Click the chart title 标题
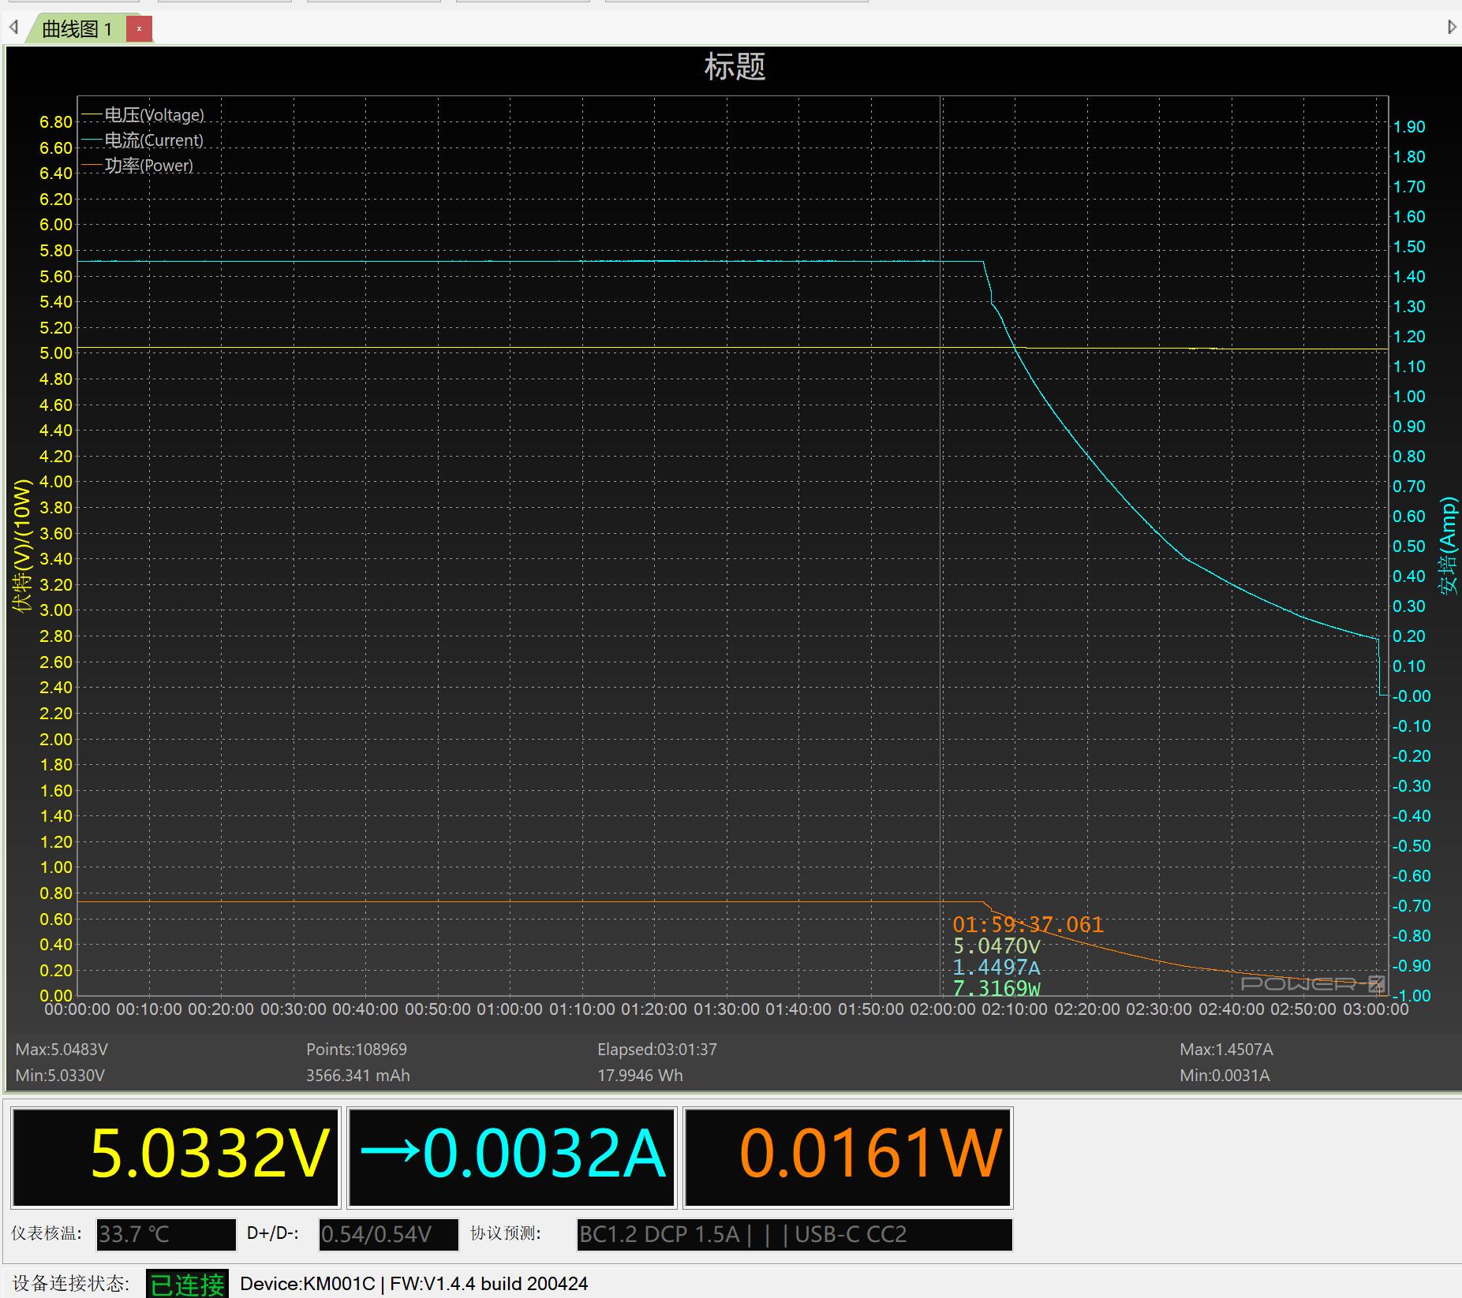The width and height of the screenshot is (1462, 1298). pos(735,67)
